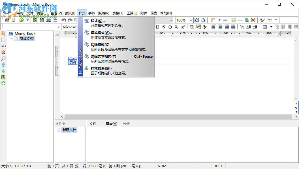Viewport: 299px width, 169px height.
Task: Toggle center alignment
Action: tap(220, 27)
